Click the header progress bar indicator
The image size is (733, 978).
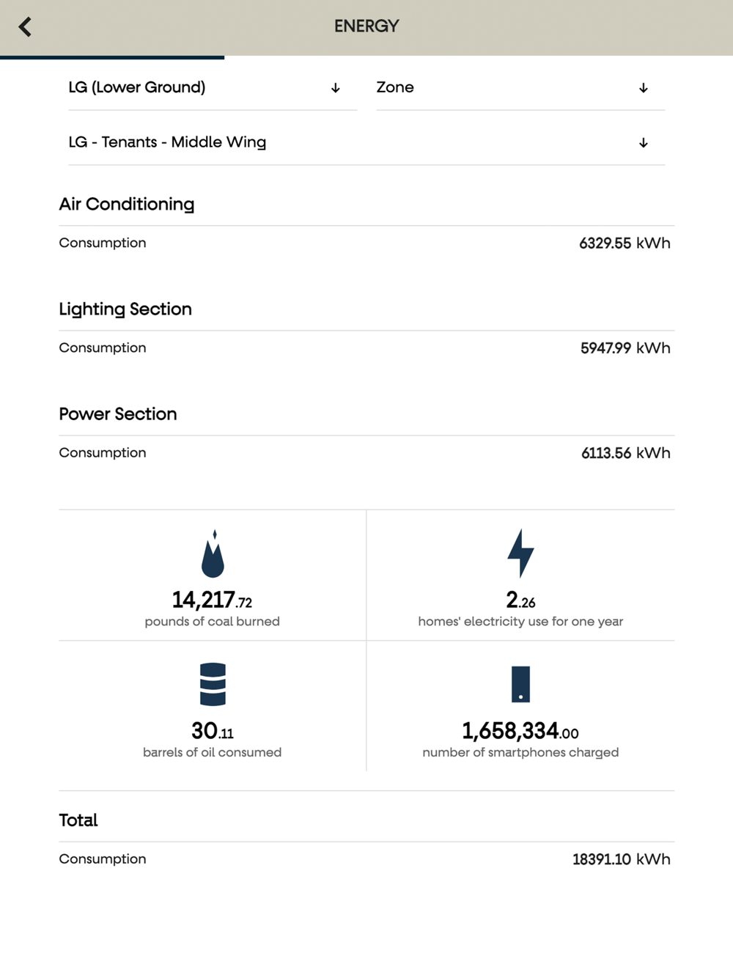point(112,57)
